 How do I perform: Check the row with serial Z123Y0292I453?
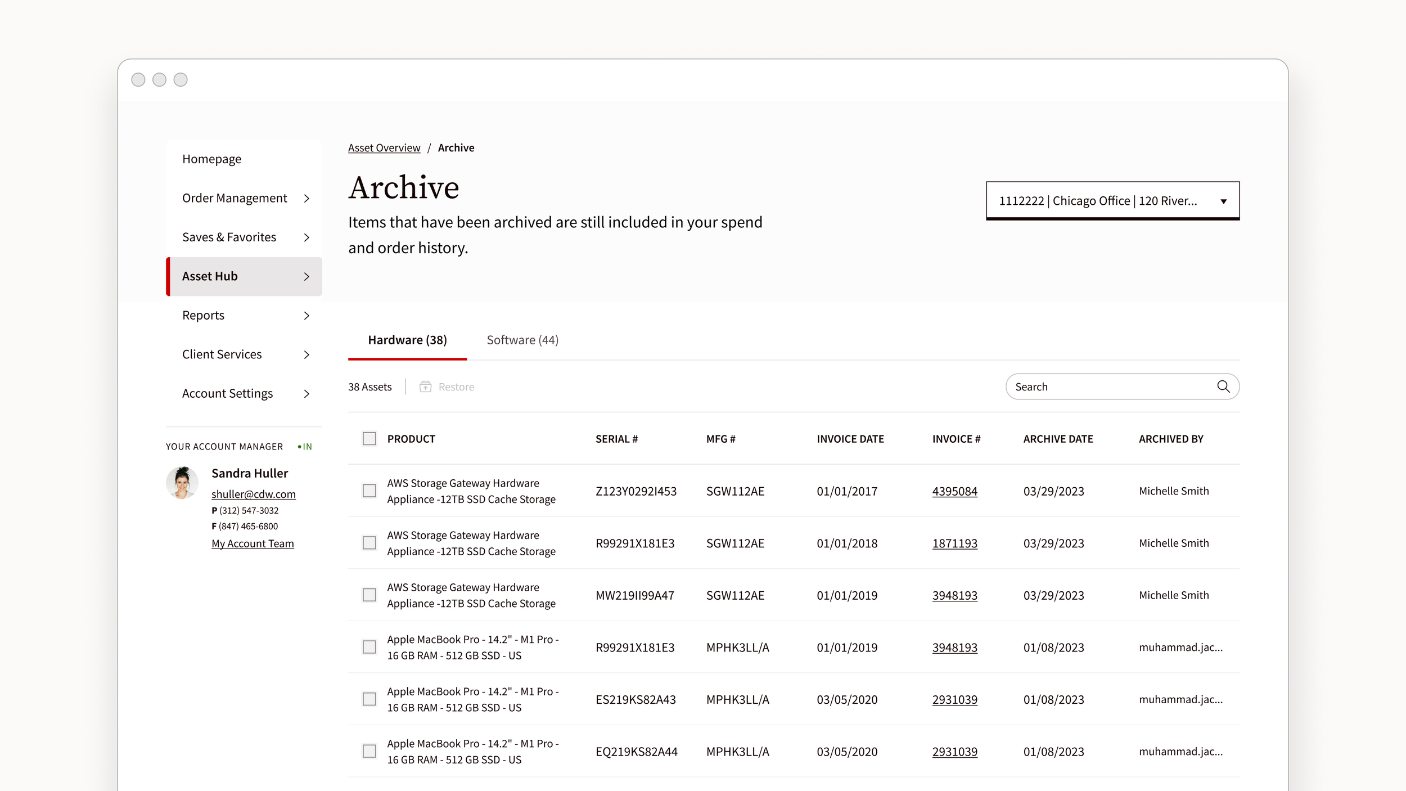pos(369,491)
